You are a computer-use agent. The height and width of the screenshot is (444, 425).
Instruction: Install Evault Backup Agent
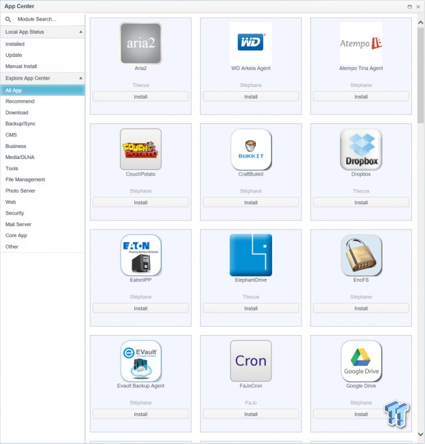tap(141, 415)
